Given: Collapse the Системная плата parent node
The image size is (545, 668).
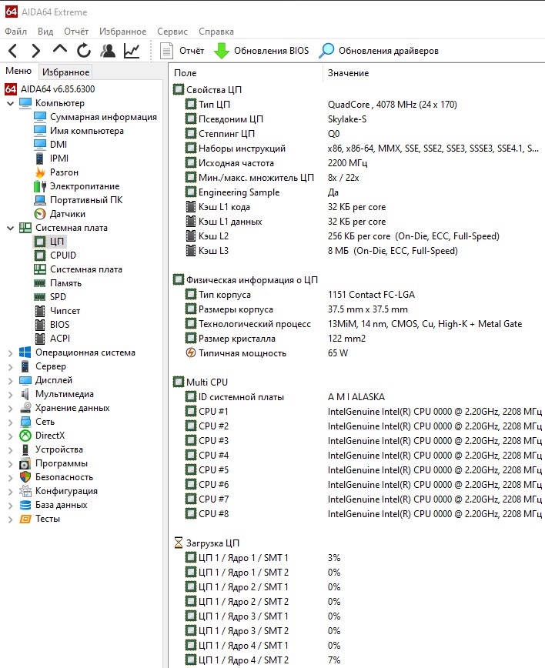Looking at the screenshot, I should pyautogui.click(x=11, y=228).
